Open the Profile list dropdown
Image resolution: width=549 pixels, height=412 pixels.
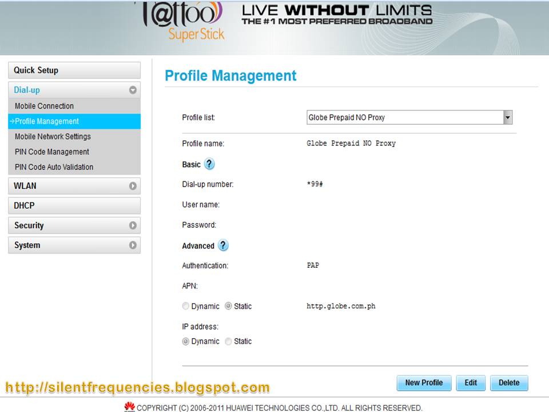(409, 117)
